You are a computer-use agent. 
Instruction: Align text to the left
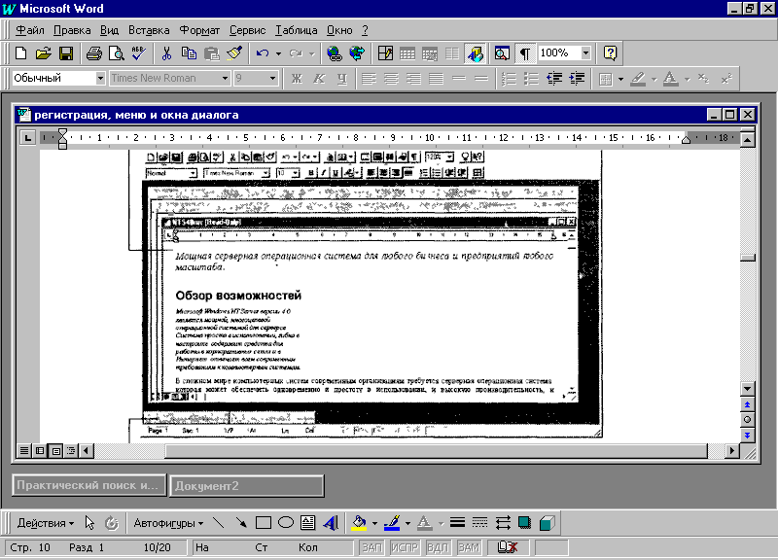point(369,79)
